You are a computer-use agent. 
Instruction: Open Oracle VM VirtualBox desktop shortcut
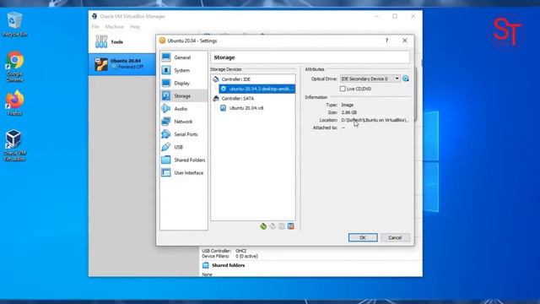pos(14,145)
